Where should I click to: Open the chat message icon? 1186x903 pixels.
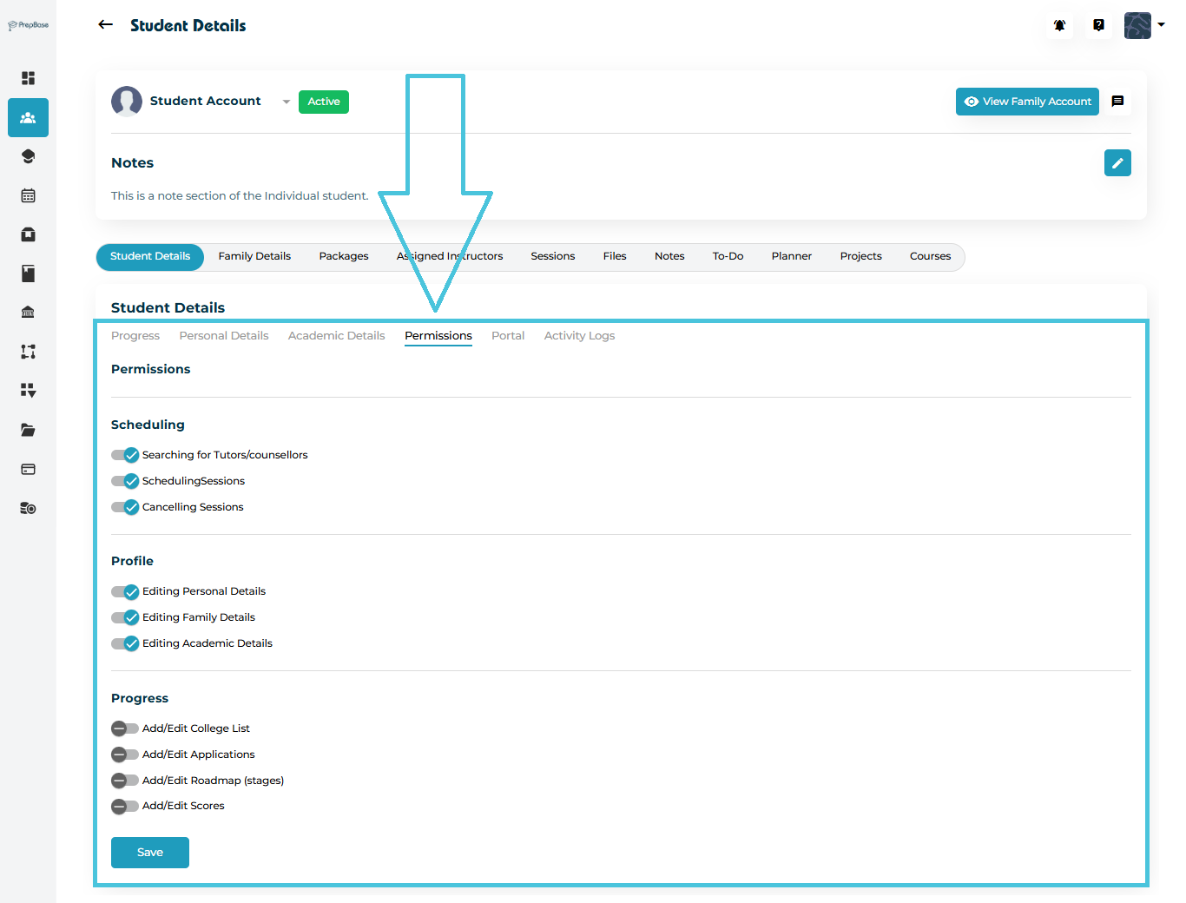(1117, 102)
